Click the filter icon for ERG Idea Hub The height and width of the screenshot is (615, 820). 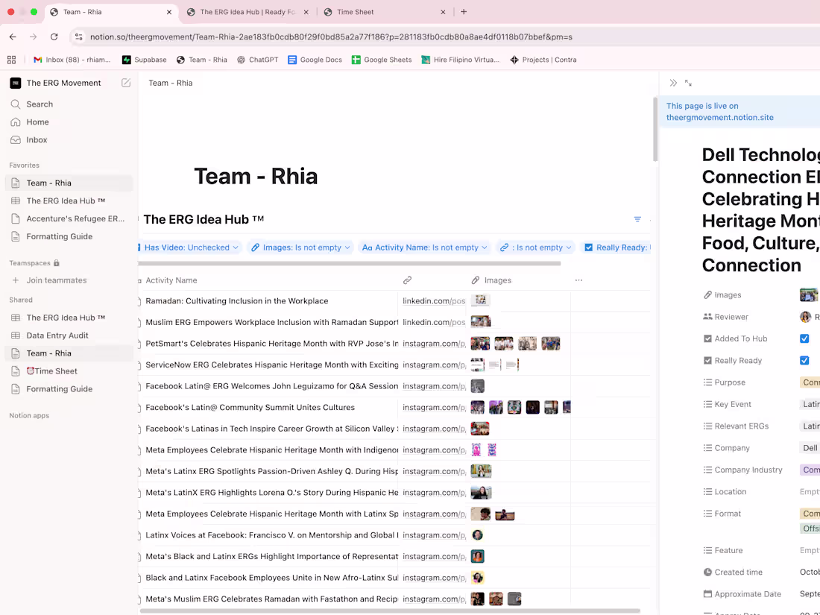[637, 219]
